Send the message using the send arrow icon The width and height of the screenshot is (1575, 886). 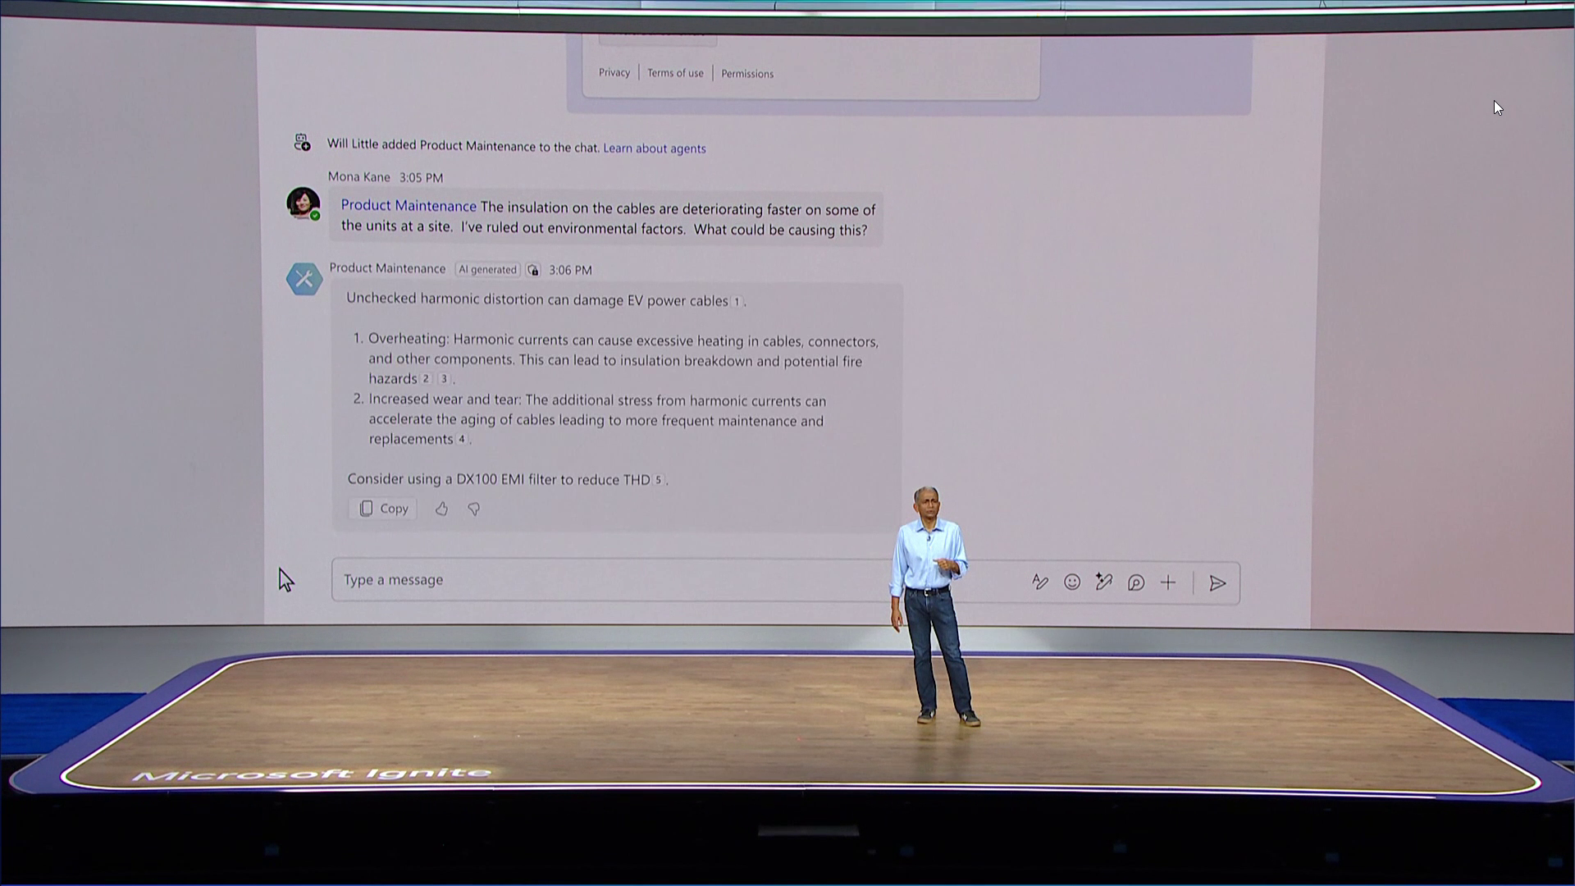click(x=1219, y=582)
